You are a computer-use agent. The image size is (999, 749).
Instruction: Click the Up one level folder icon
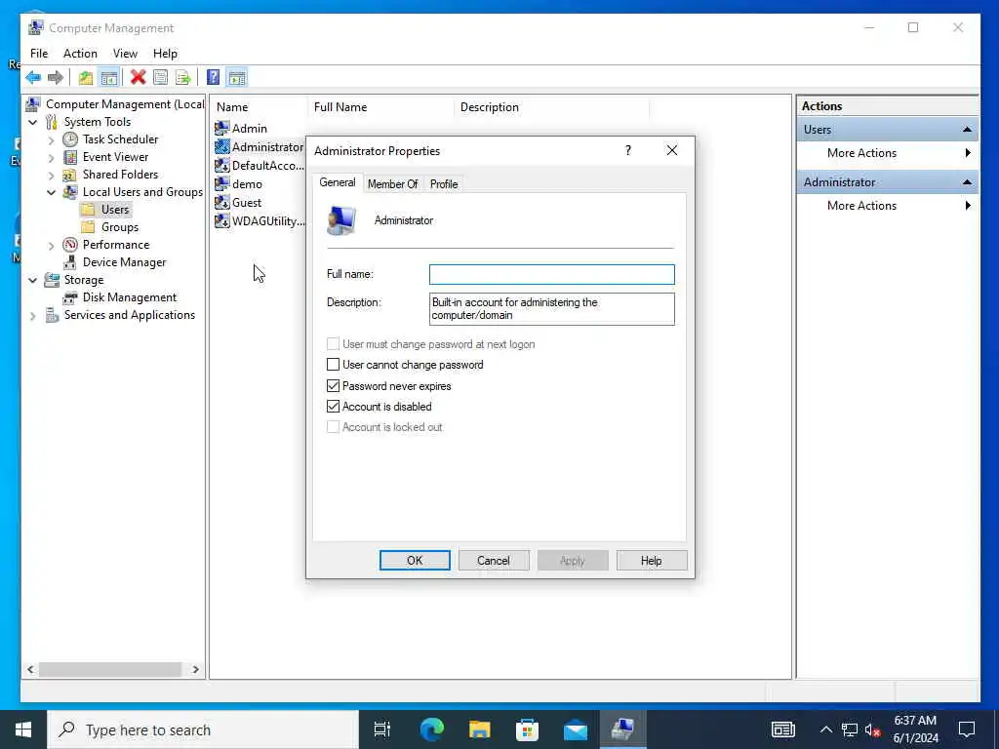[x=86, y=78]
